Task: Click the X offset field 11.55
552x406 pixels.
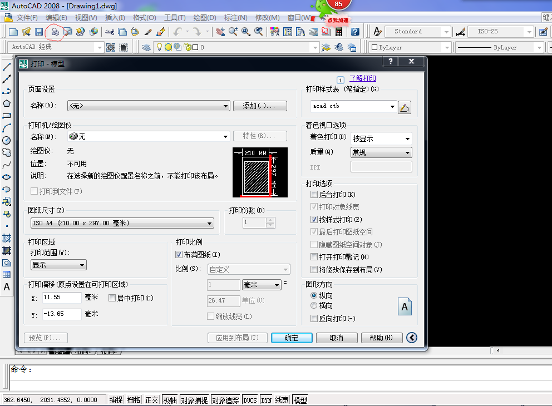Action: pos(62,298)
